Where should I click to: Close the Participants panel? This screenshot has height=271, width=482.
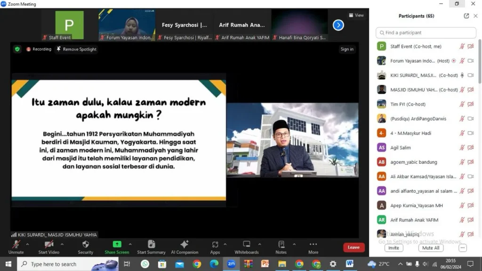[x=475, y=16]
